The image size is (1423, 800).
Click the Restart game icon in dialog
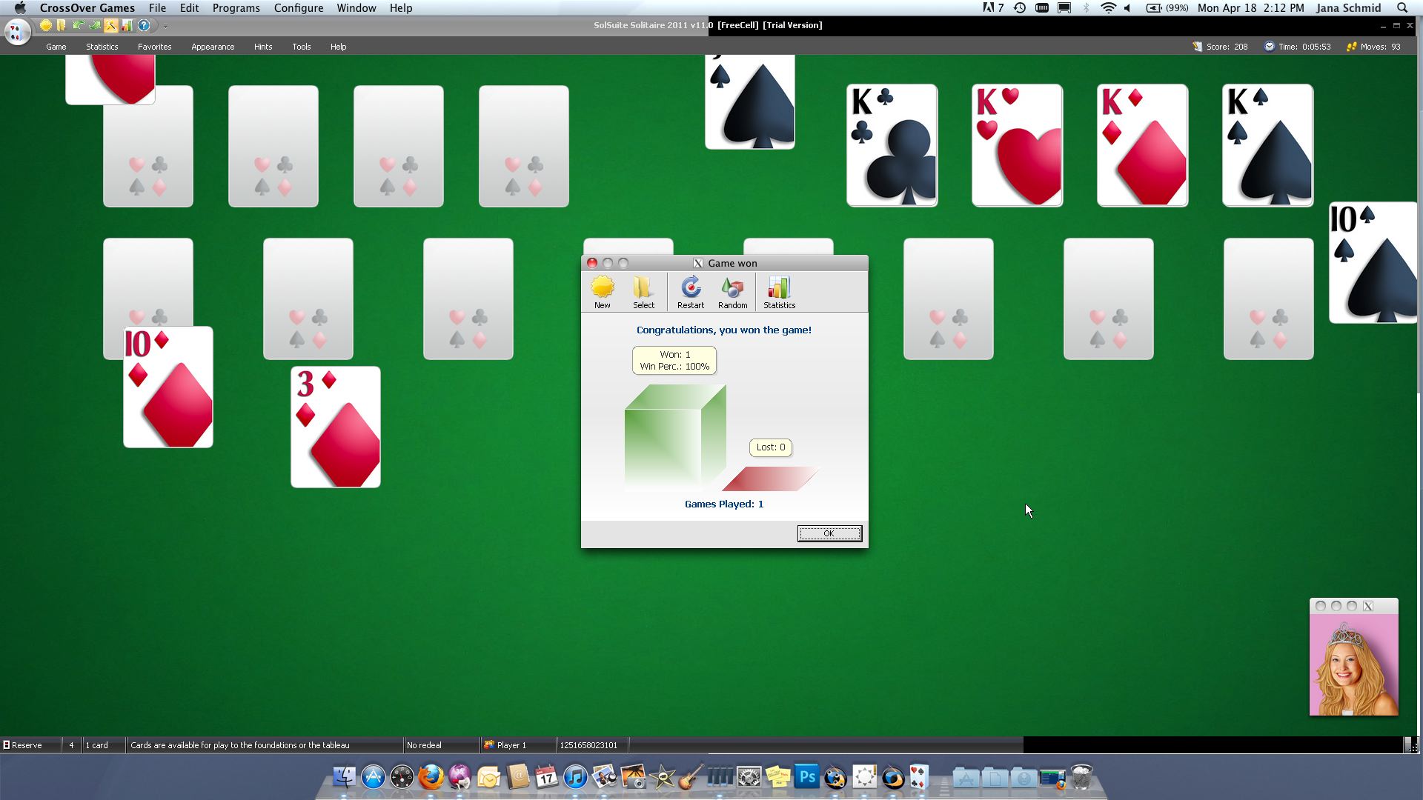pos(691,290)
